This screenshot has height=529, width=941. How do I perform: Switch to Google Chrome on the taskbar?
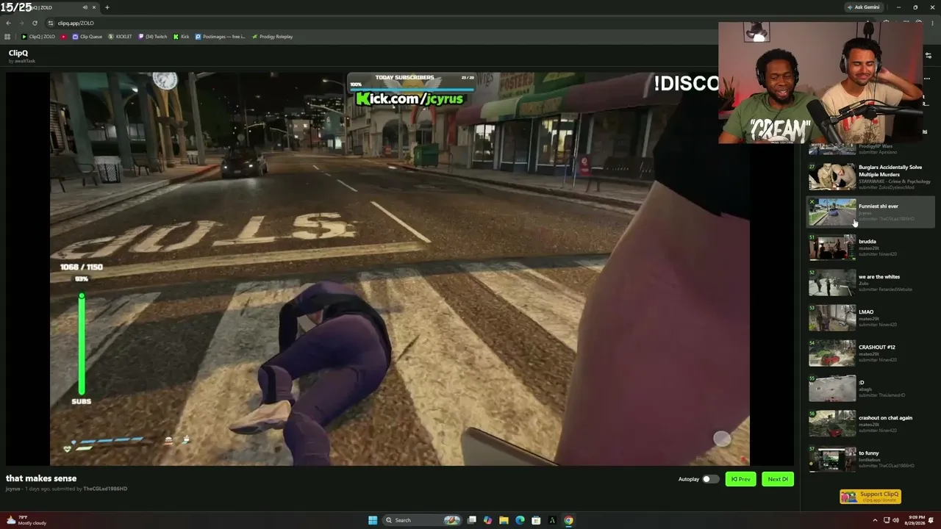(x=568, y=520)
